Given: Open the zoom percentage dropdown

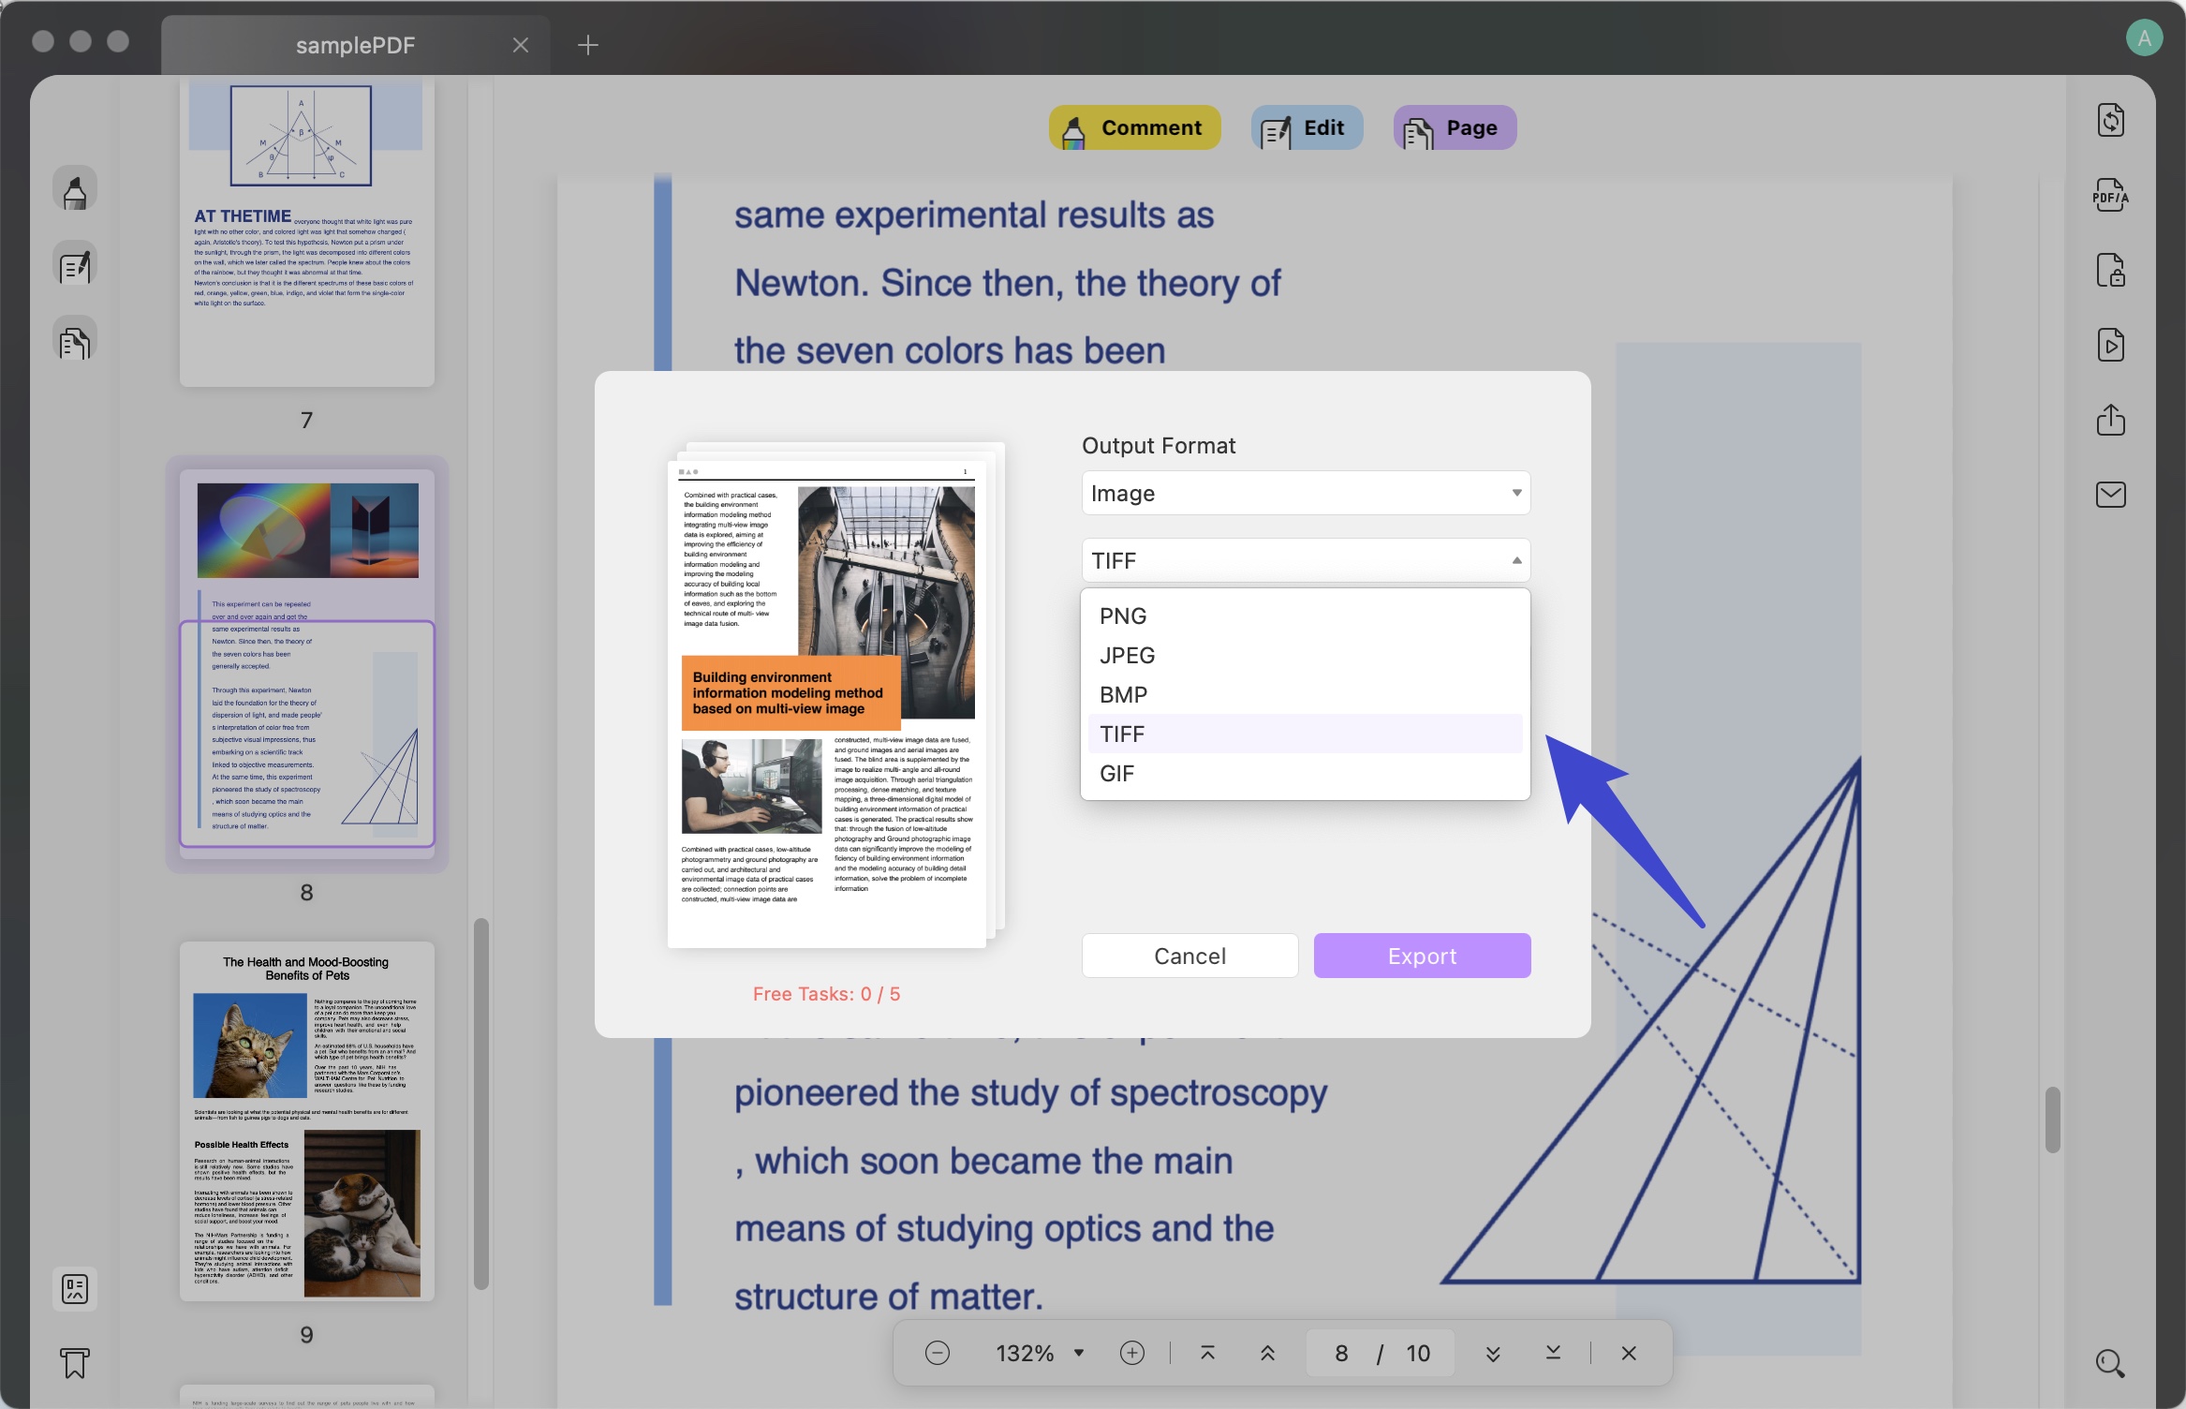Looking at the screenshot, I should coord(1077,1353).
